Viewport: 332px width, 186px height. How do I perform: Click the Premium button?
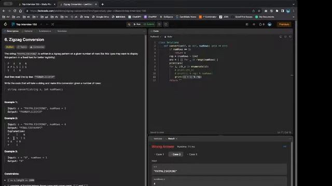point(284,24)
